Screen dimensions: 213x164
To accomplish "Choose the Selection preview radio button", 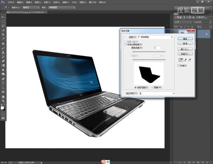I will click(135, 87).
